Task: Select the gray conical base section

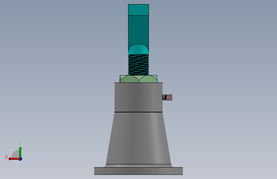Action: pos(139,138)
